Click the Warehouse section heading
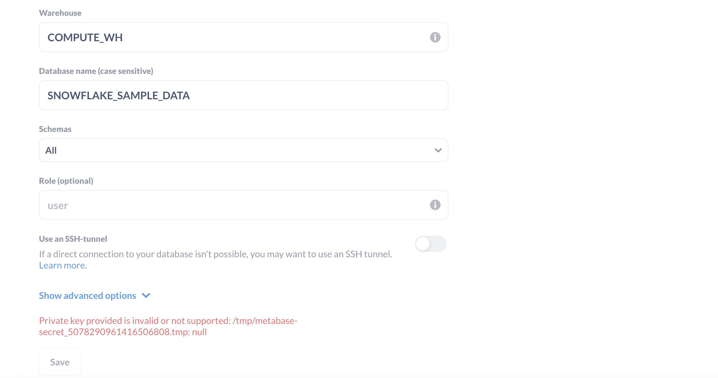 tap(60, 13)
